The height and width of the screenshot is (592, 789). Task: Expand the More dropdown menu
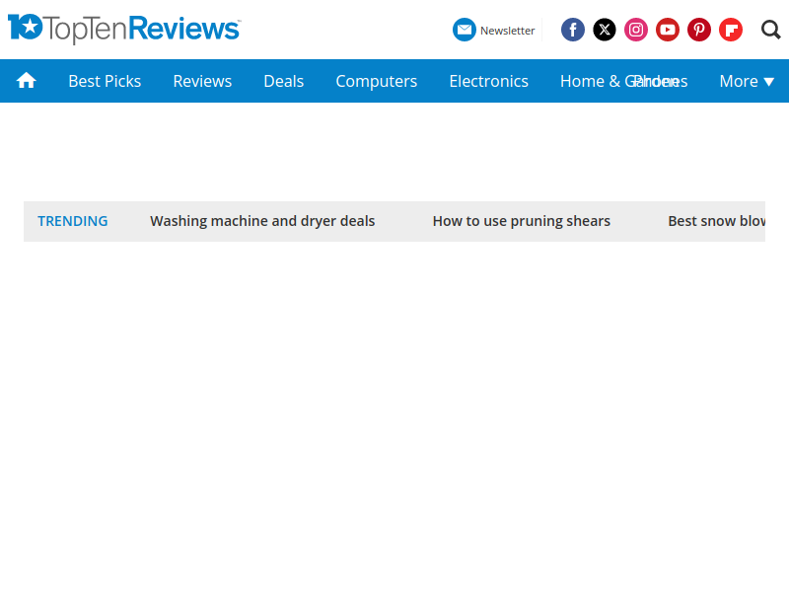click(x=747, y=81)
